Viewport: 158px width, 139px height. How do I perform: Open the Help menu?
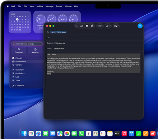[x=76, y=6]
